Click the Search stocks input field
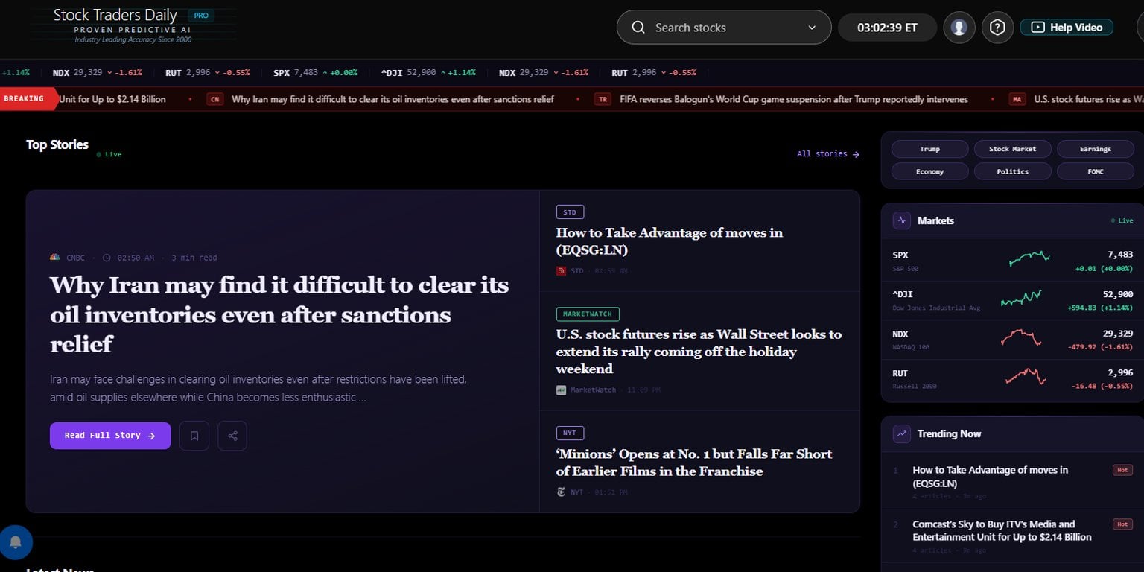The image size is (1144, 572). click(x=723, y=28)
